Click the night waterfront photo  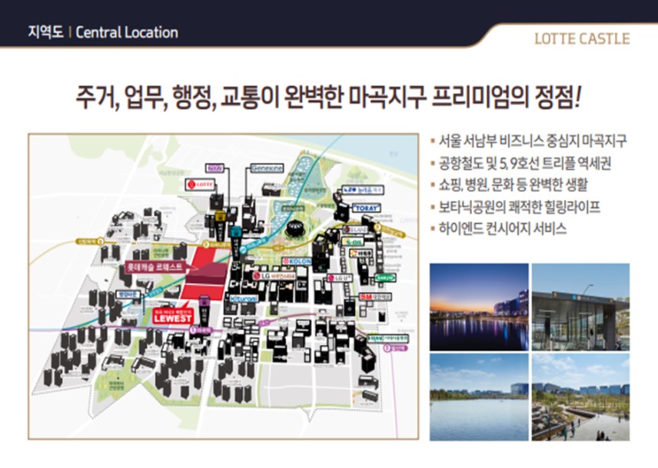pos(479,307)
